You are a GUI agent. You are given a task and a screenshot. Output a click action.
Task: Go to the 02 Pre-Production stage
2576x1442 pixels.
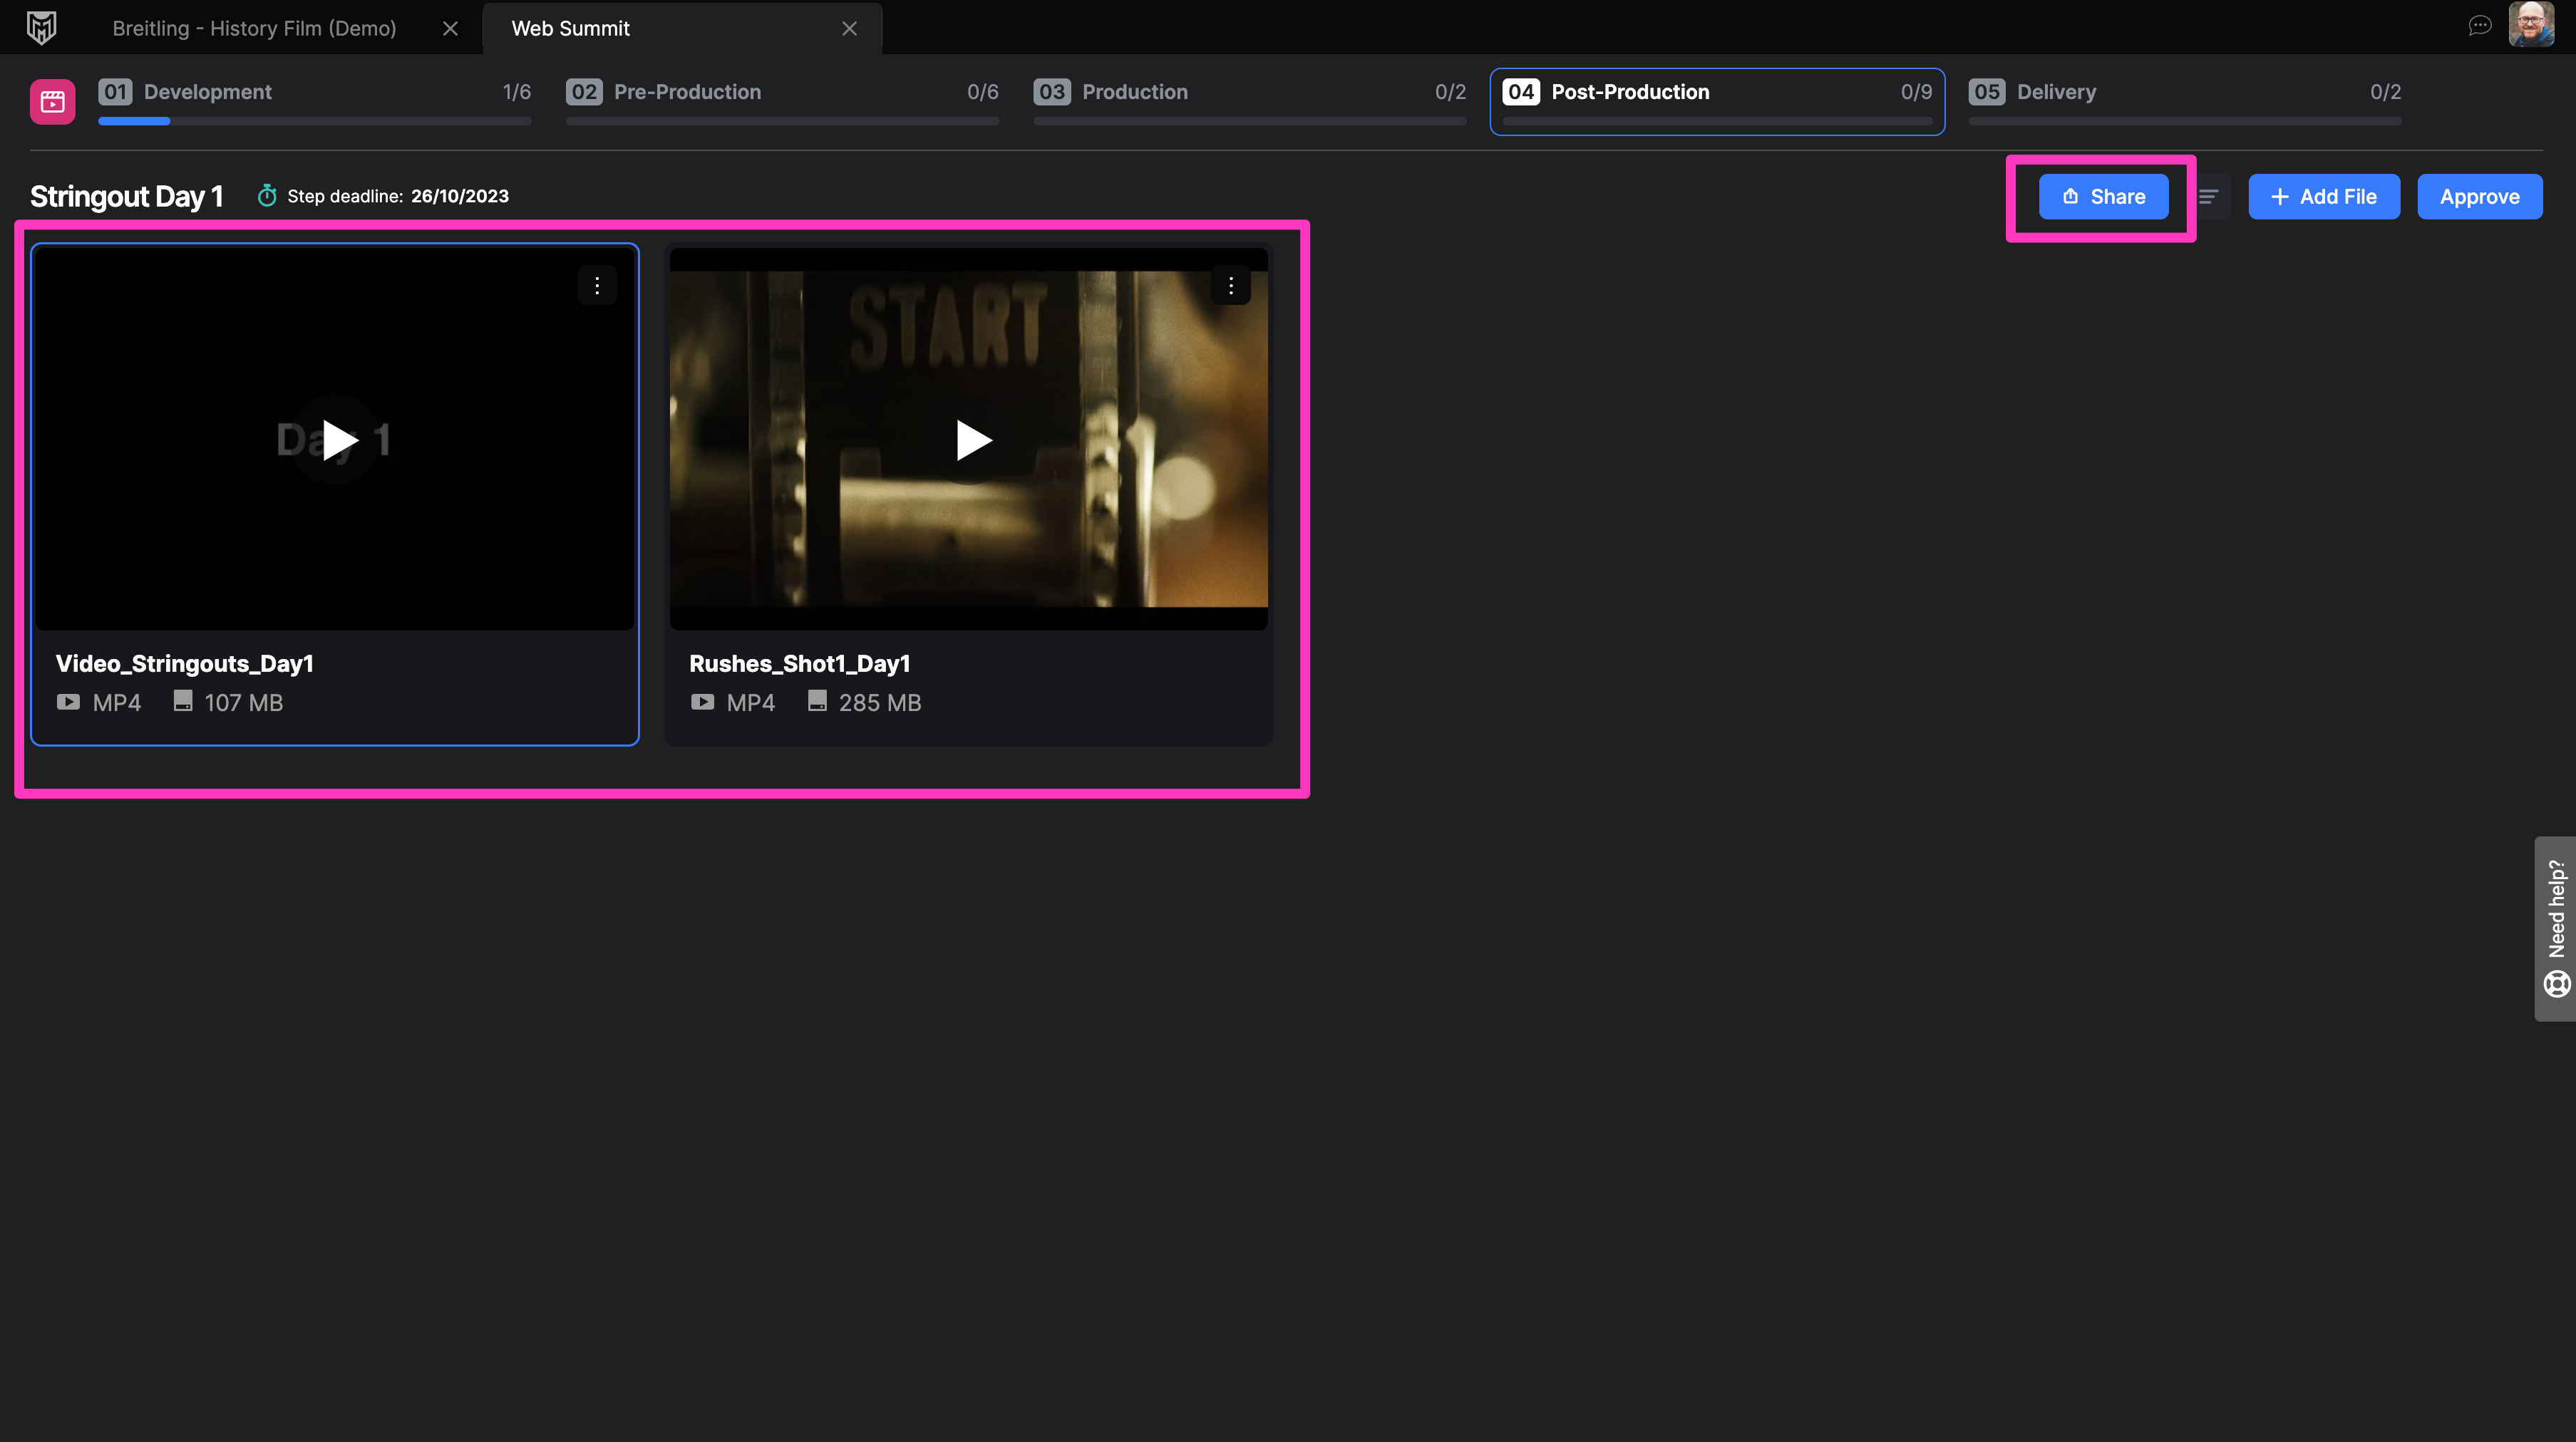(782, 101)
